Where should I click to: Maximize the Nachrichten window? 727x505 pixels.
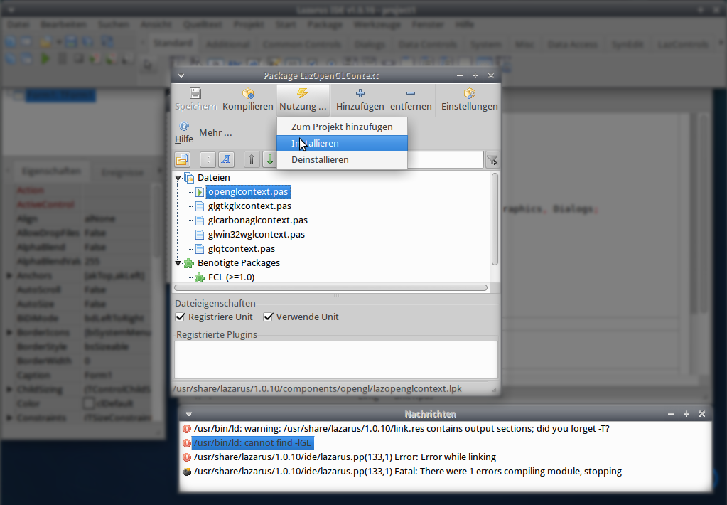686,413
